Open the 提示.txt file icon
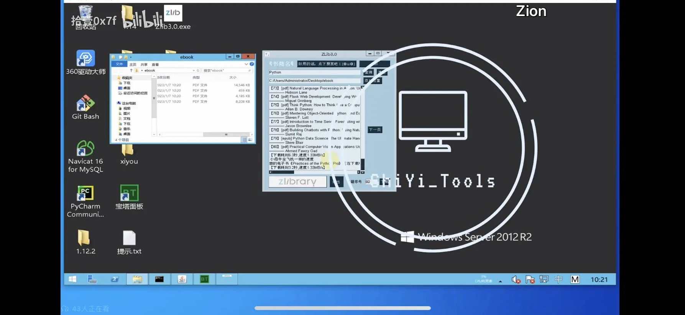Image resolution: width=685 pixels, height=315 pixels. click(129, 242)
